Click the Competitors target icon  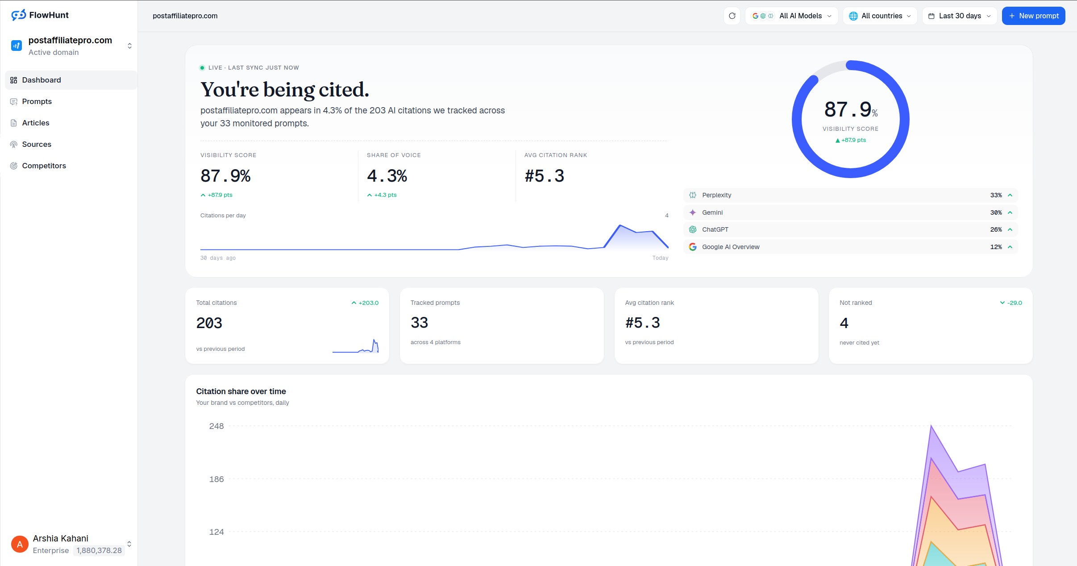click(14, 166)
